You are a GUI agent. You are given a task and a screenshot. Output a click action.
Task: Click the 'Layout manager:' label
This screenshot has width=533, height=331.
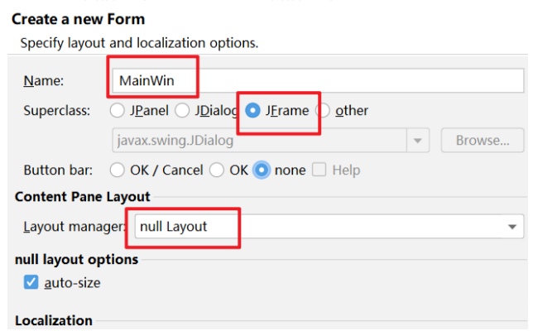click(74, 226)
